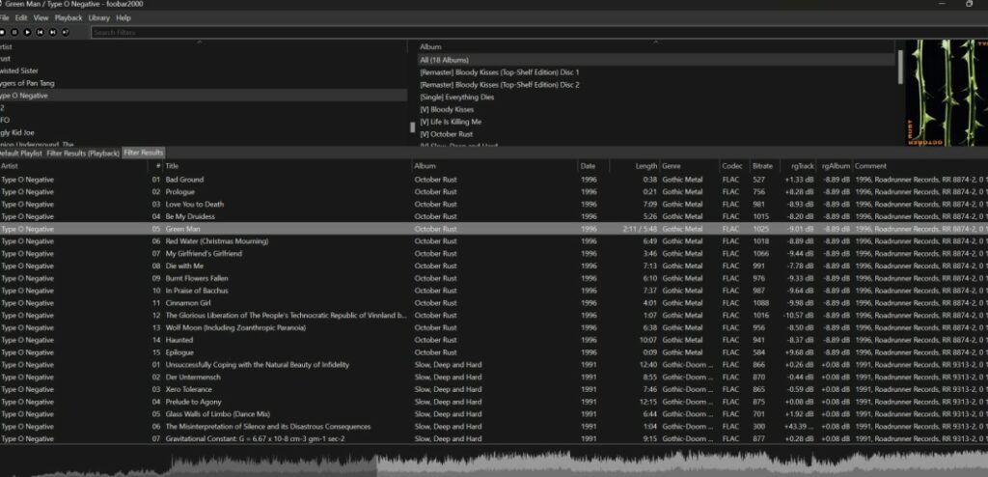The width and height of the screenshot is (988, 477).
Task: Select Type O Negative in artist filter
Action: pos(204,96)
